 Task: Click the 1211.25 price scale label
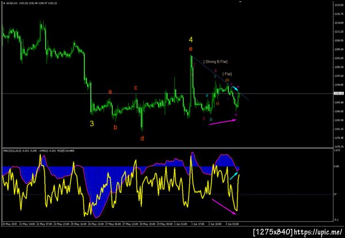339,32
